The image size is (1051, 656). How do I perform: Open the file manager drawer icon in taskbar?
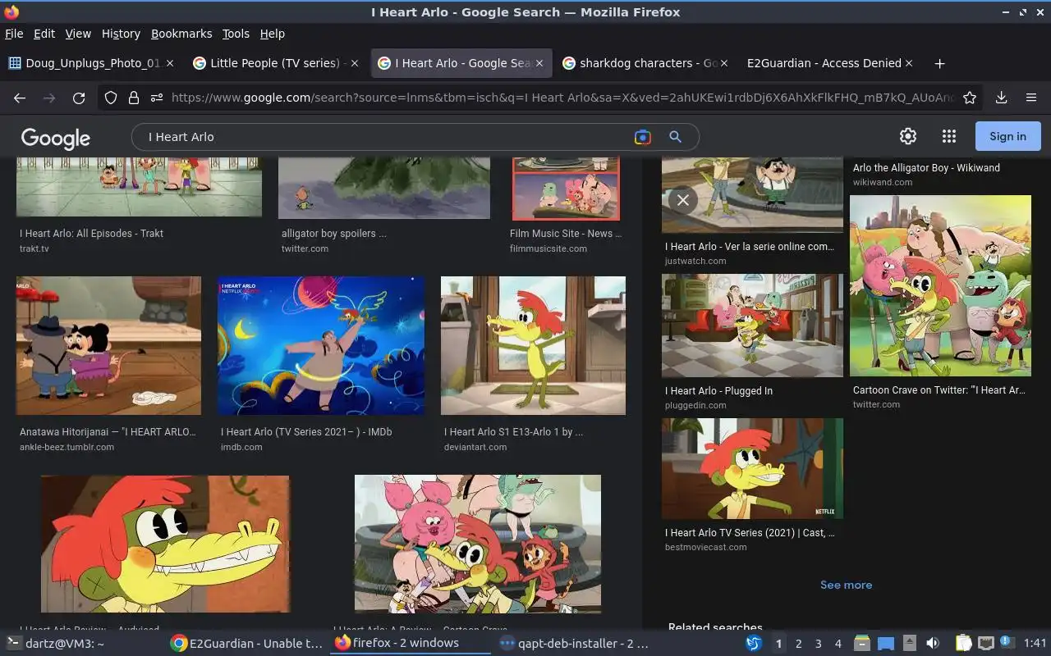(x=862, y=644)
